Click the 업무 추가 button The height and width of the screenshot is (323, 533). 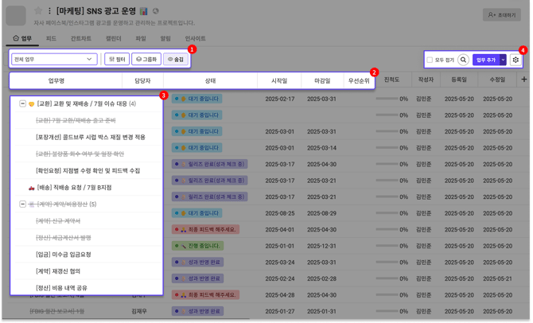point(484,60)
